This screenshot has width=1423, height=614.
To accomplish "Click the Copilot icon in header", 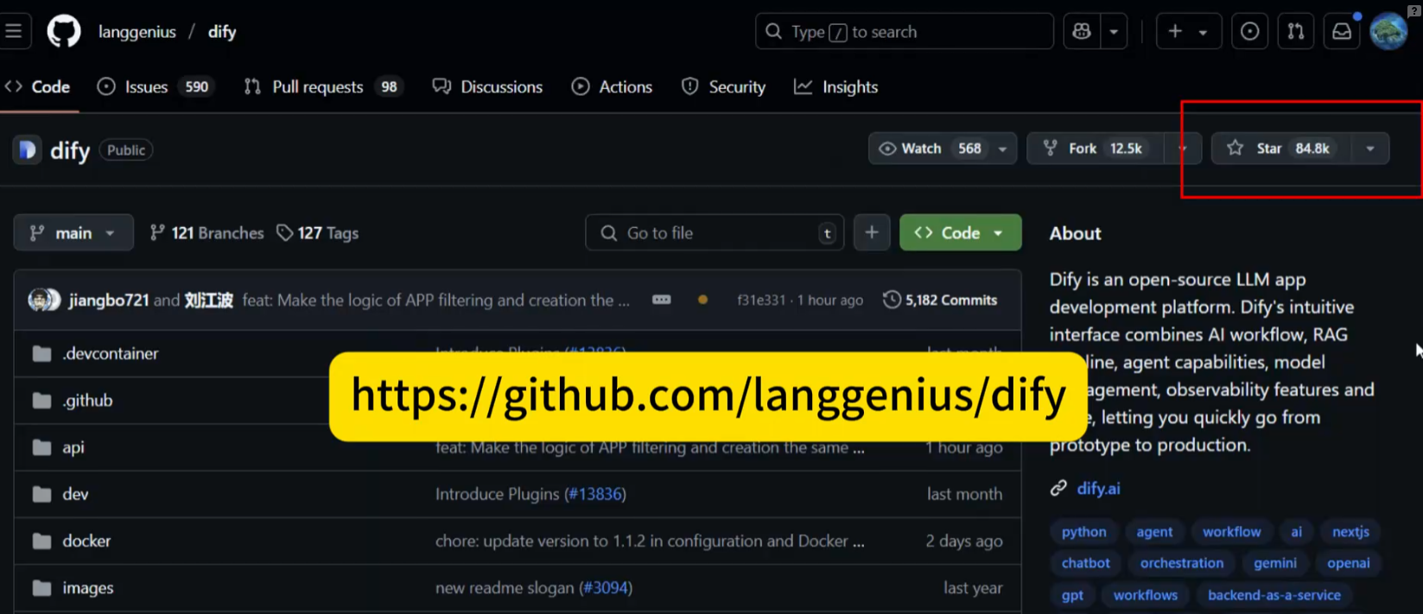I will coord(1082,32).
